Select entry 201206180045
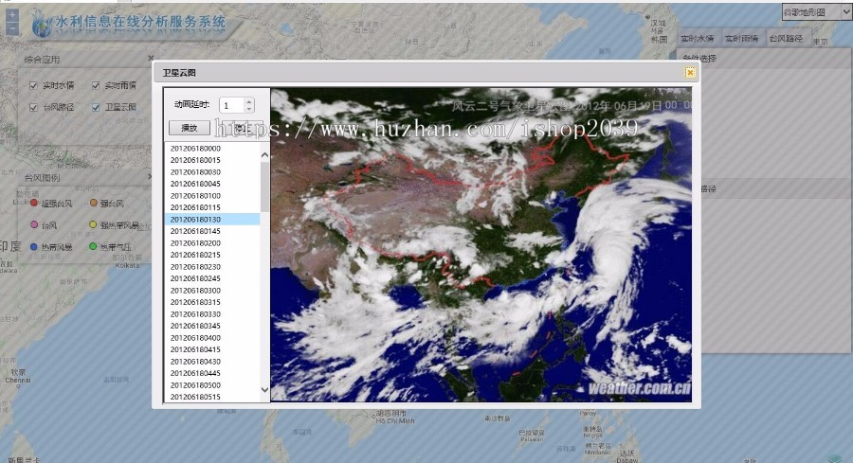 pos(212,184)
